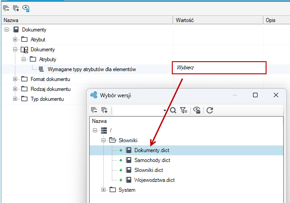Click green plus beside Wojewodztwa.dict
The image size is (290, 203).
[121, 180]
